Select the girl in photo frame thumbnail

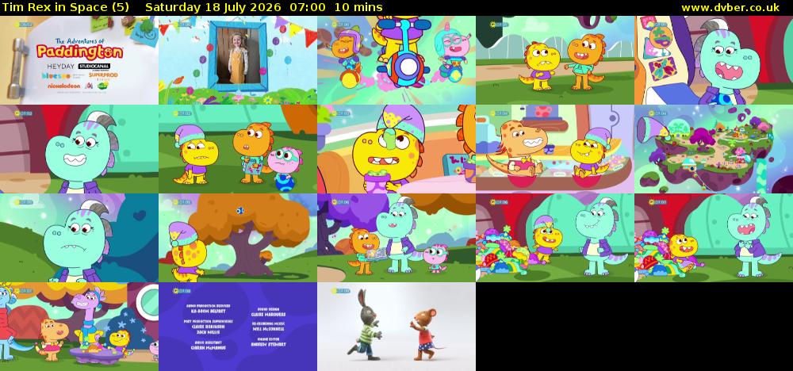point(238,60)
